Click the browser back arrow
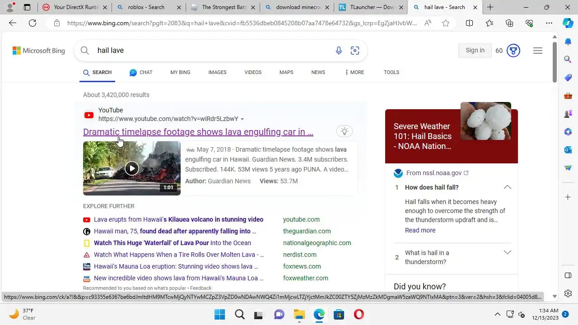The image size is (578, 325). 13,23
